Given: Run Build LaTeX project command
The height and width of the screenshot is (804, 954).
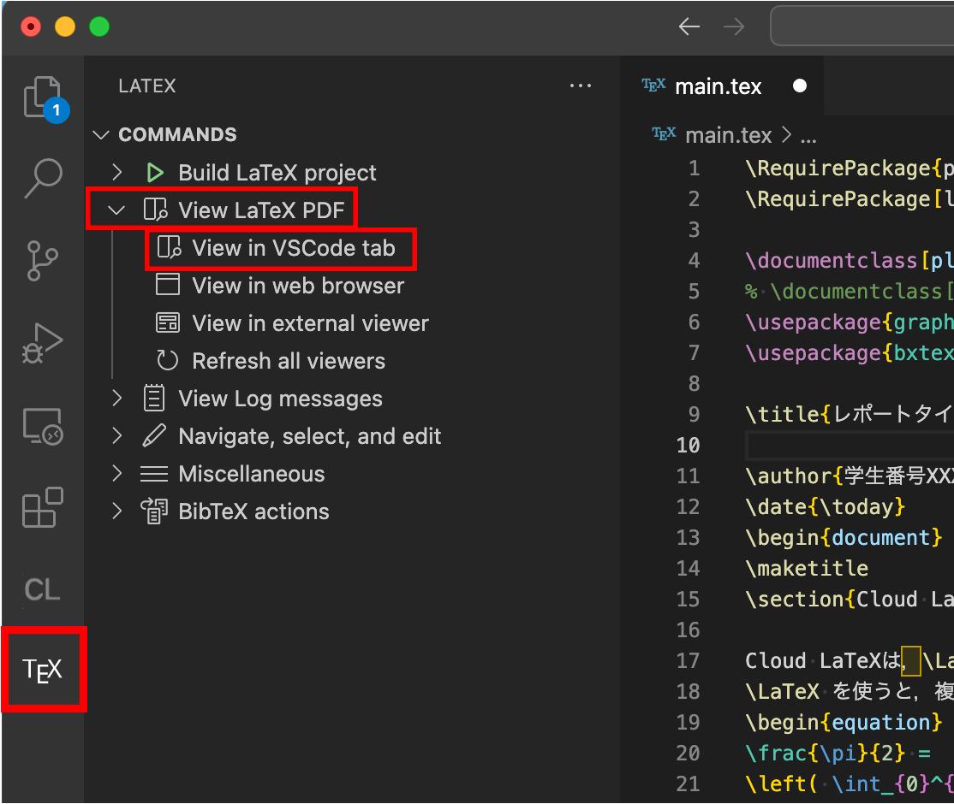Looking at the screenshot, I should [x=277, y=172].
